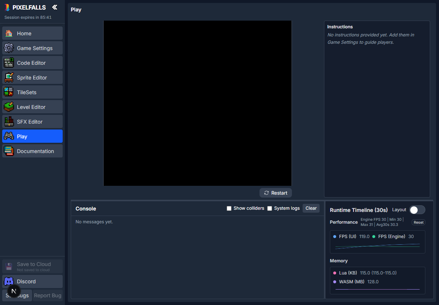Click the Report Bug button
The image size is (439, 305).
click(48, 295)
